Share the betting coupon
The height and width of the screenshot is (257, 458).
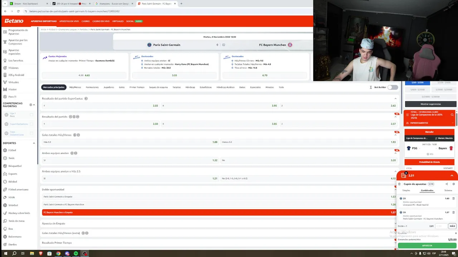tap(447, 184)
